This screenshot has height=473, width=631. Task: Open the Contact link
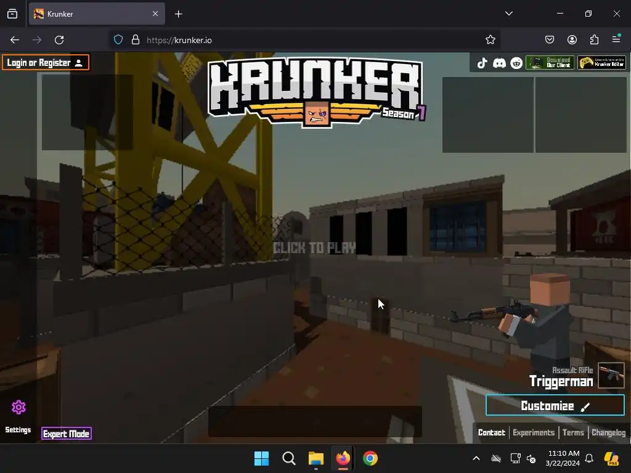(491, 433)
